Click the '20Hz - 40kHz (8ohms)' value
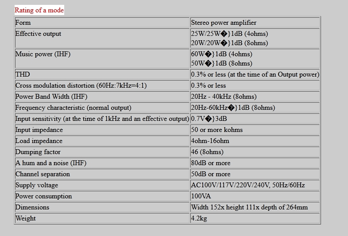 tap(224, 97)
